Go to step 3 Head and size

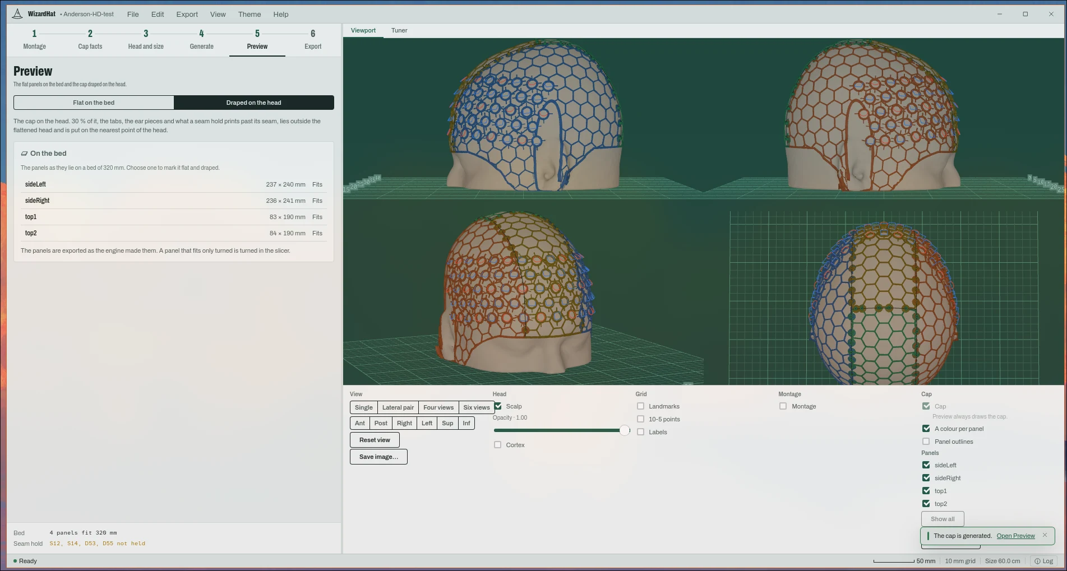point(146,40)
